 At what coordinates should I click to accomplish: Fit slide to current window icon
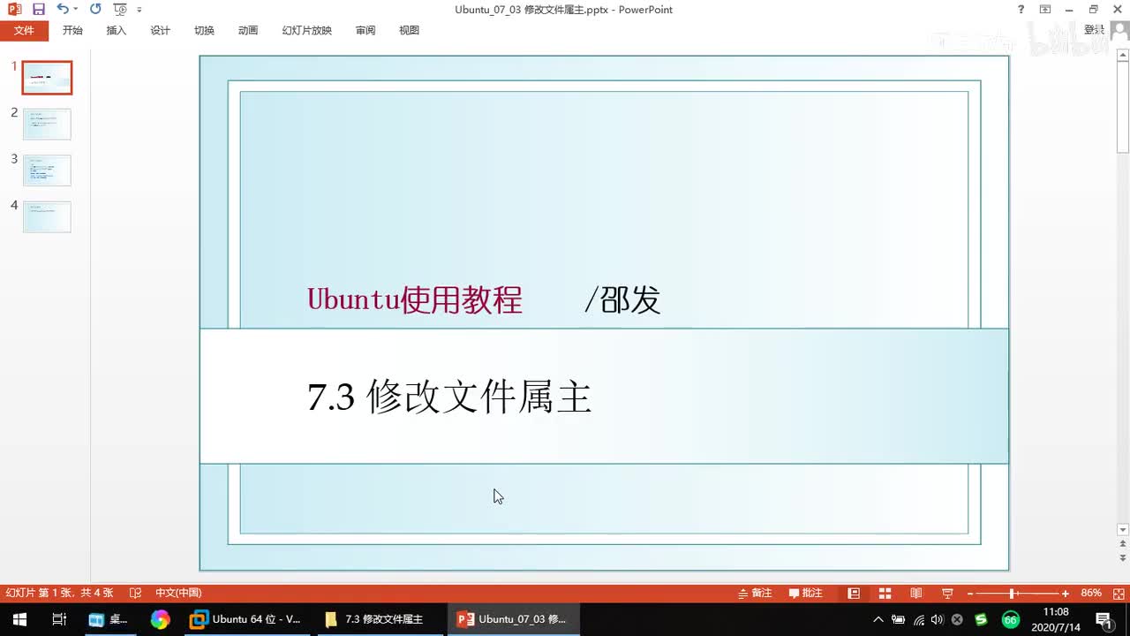pos(1118,593)
